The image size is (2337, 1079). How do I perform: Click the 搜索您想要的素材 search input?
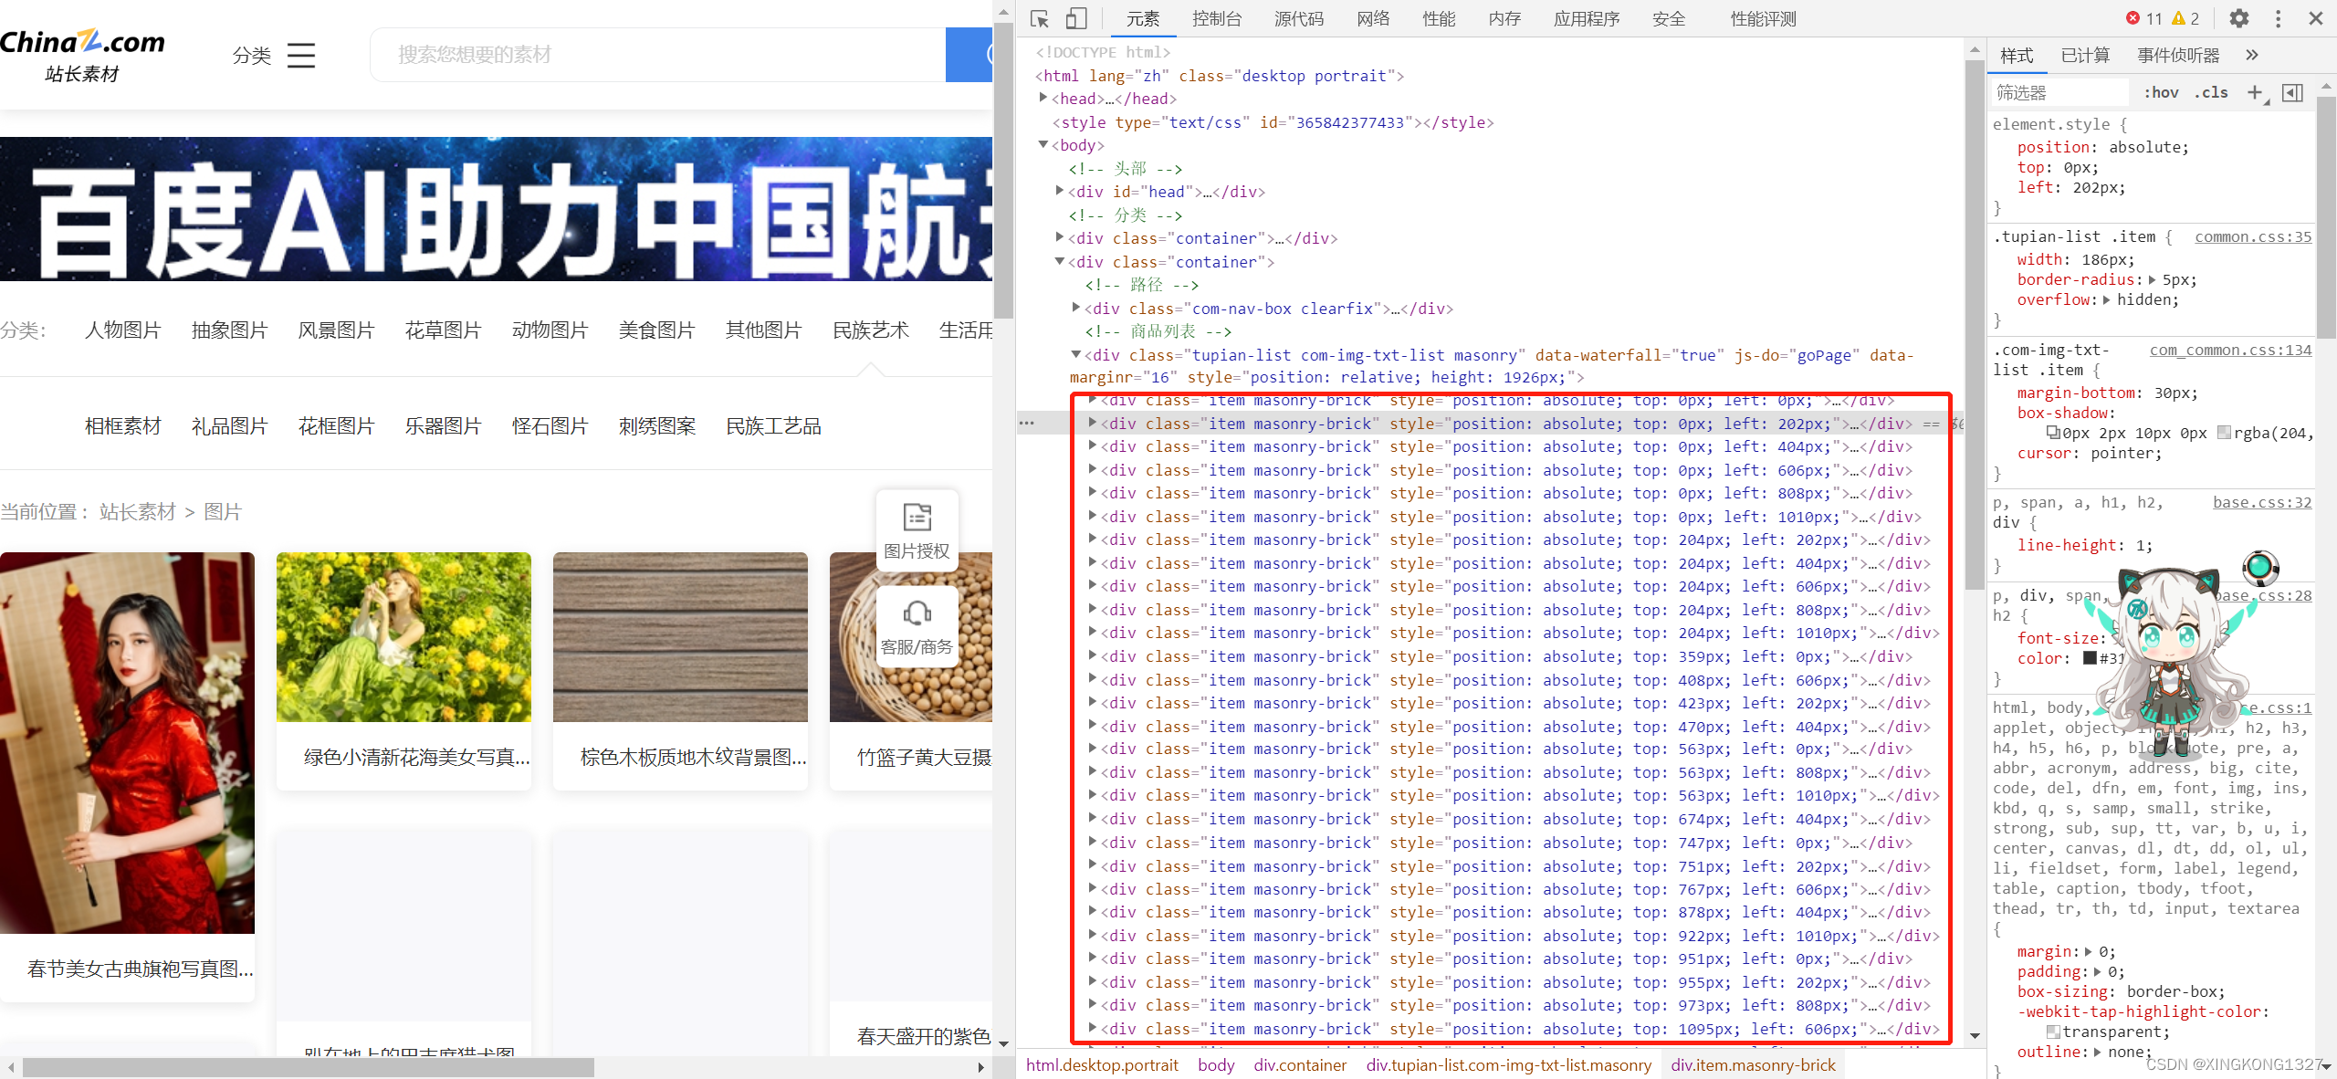(657, 55)
